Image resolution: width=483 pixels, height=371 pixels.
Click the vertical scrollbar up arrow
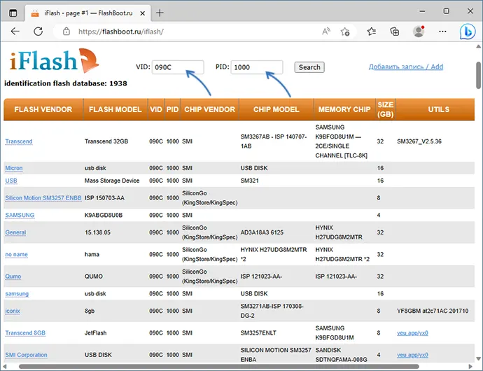(478, 46)
